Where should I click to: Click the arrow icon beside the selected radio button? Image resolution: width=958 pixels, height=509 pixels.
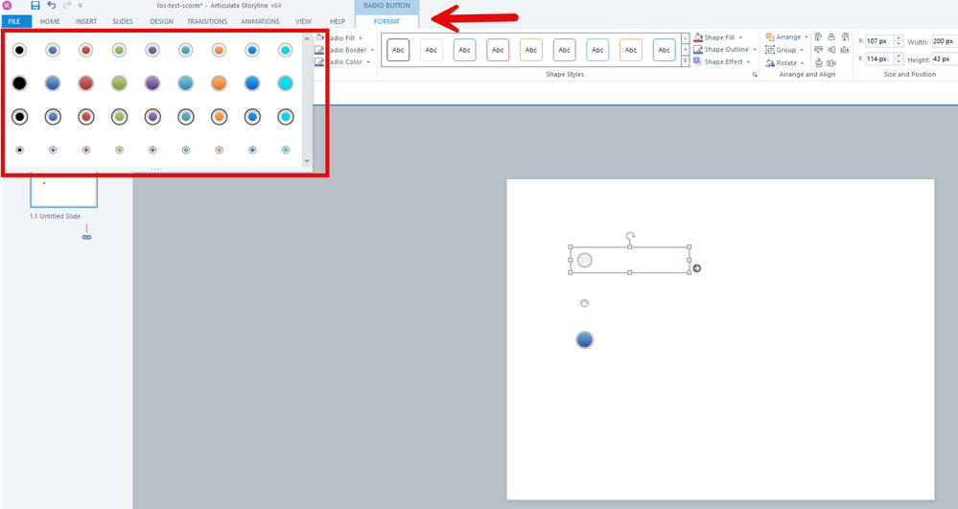[696, 268]
